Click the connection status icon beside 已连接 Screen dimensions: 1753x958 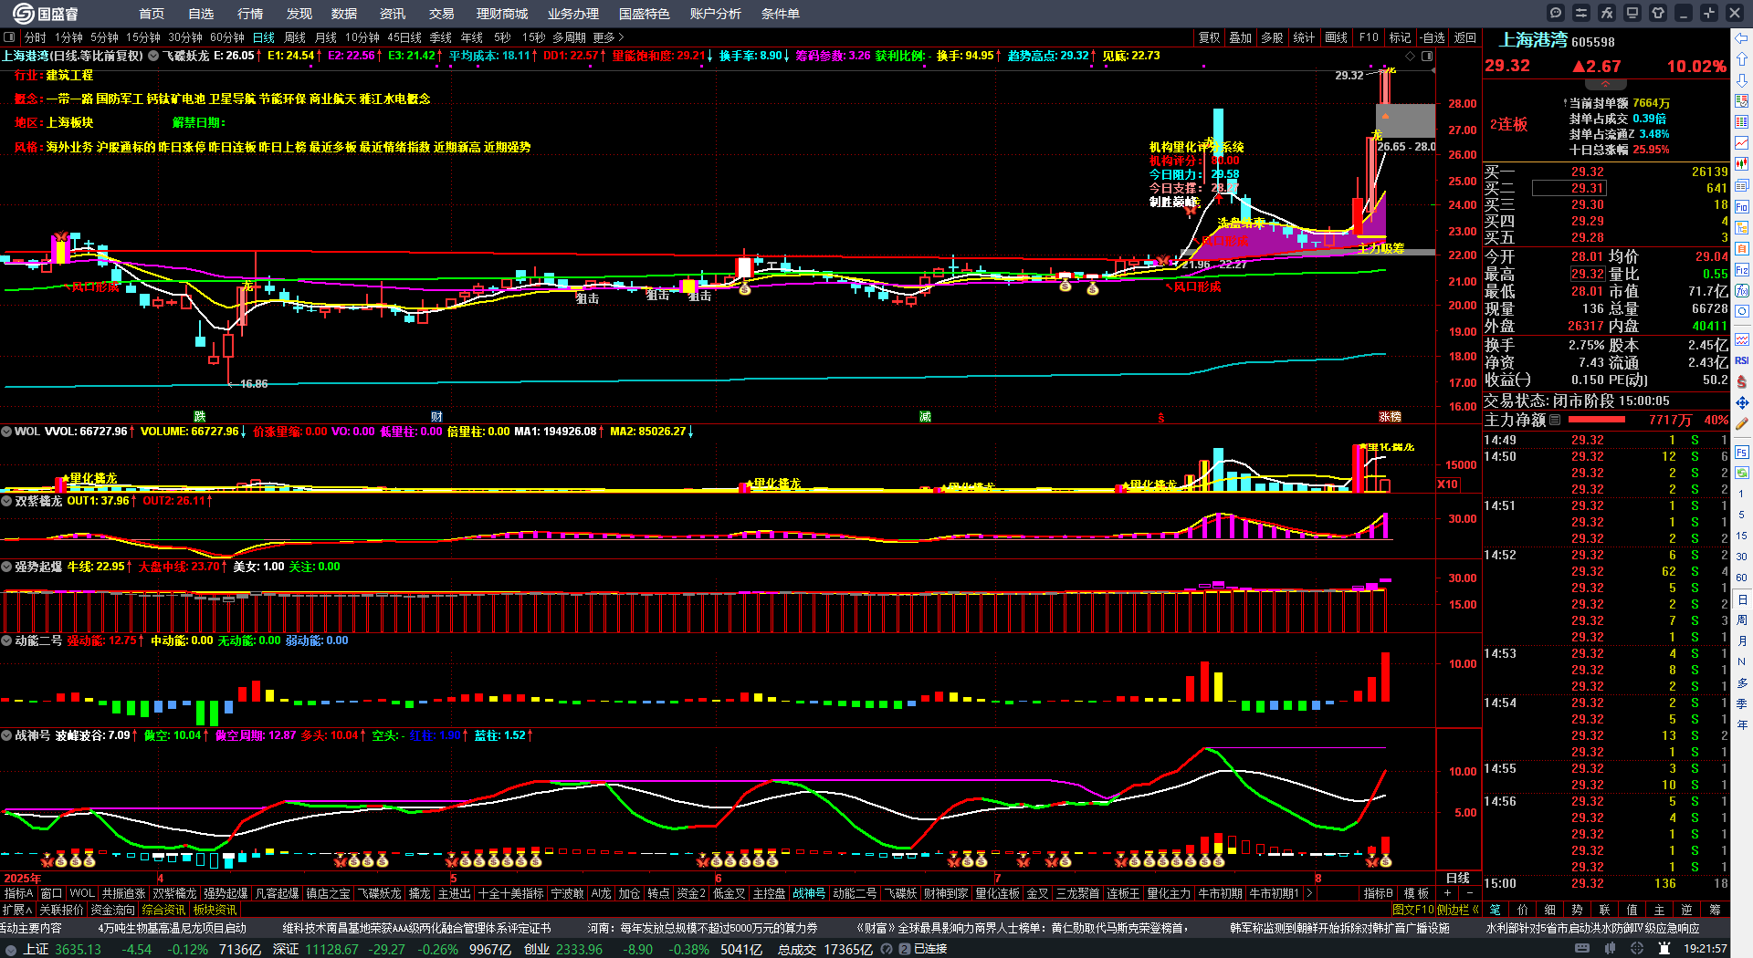coord(905,949)
